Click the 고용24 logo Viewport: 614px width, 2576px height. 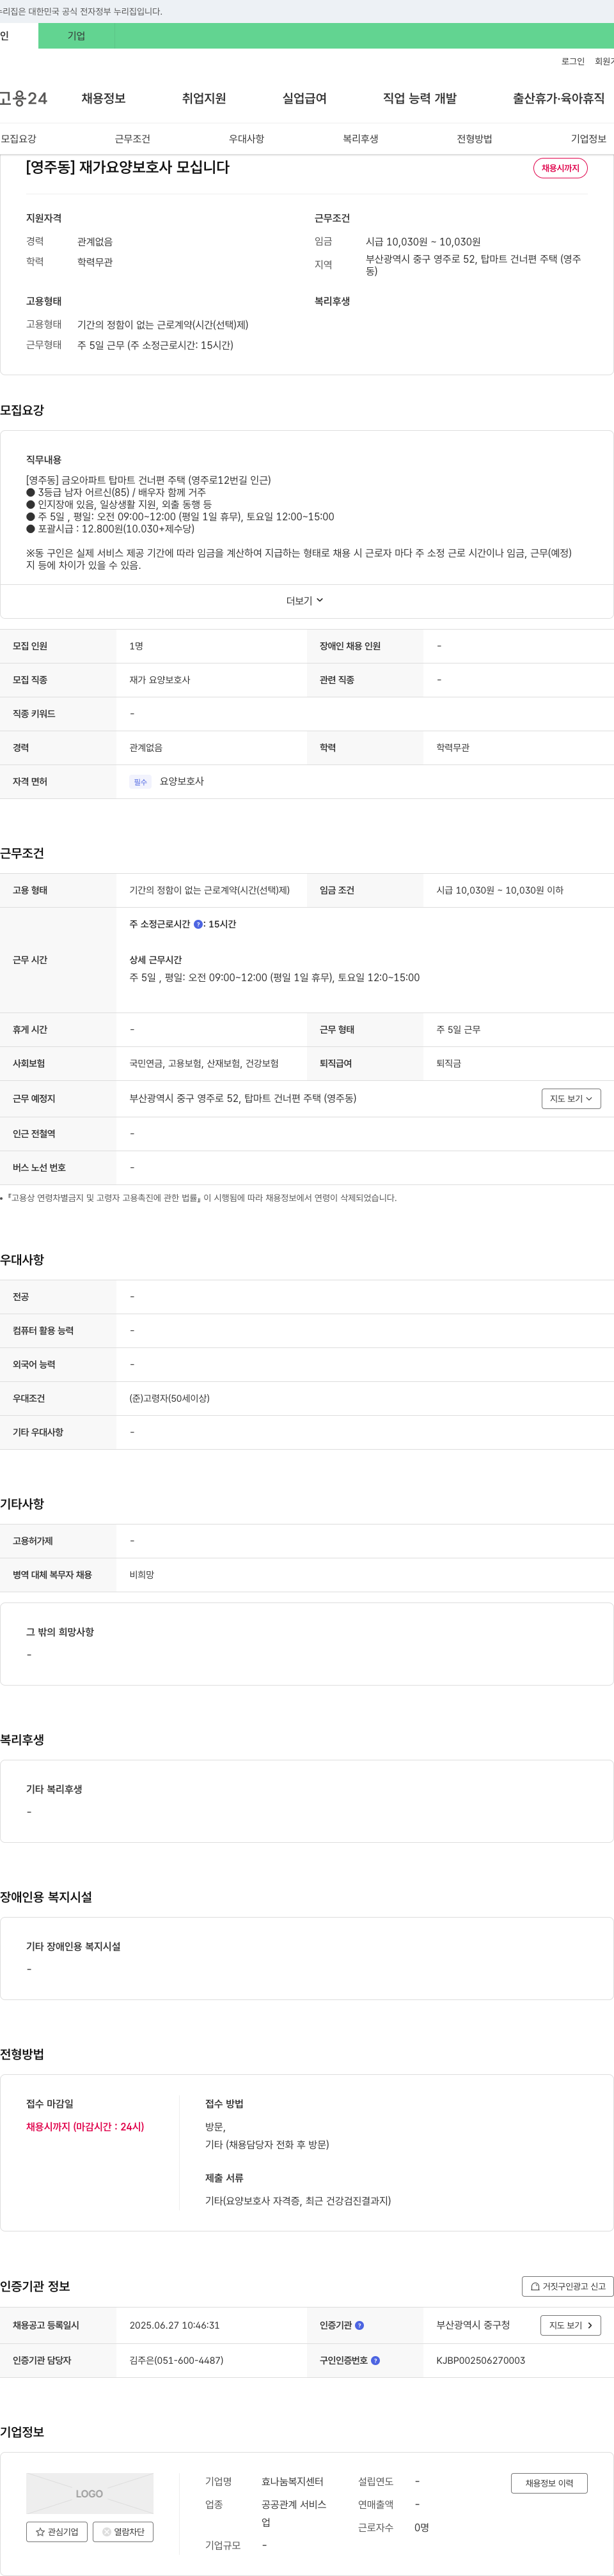click(x=23, y=98)
